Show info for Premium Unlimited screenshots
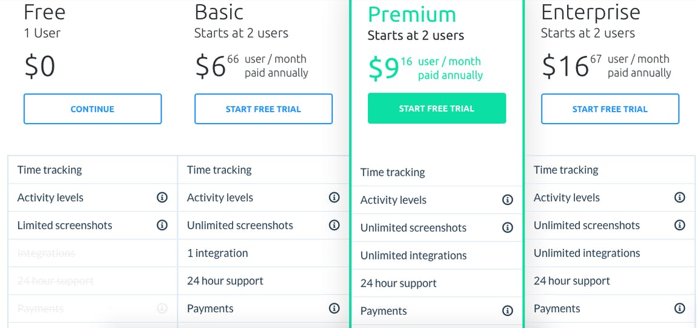The height and width of the screenshot is (328, 697). point(508,228)
